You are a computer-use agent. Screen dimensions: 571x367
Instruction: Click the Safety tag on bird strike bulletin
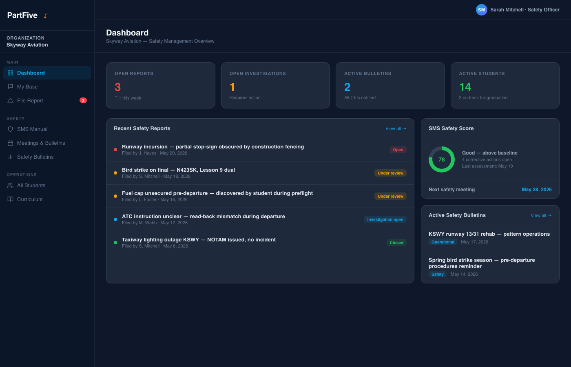[438, 274]
